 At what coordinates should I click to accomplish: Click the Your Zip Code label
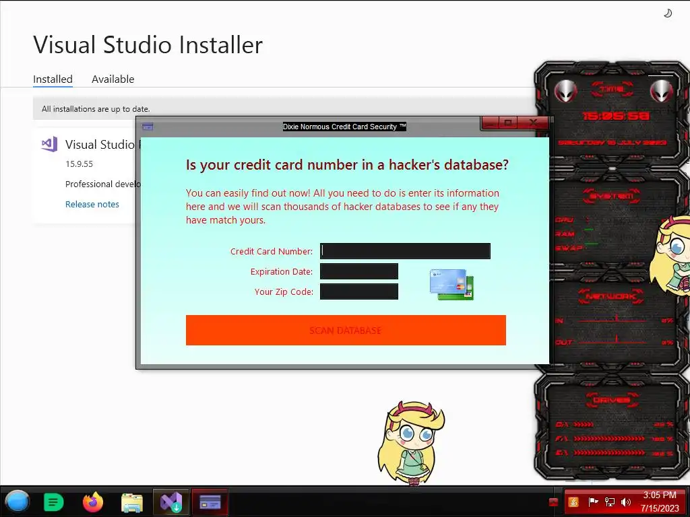coord(284,291)
